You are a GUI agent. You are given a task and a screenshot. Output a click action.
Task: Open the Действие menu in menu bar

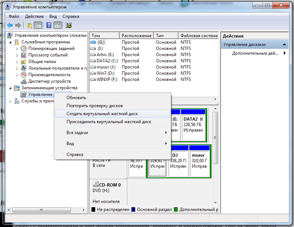34,16
